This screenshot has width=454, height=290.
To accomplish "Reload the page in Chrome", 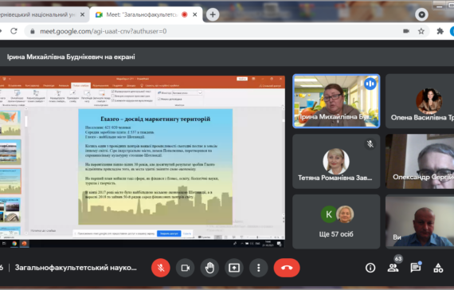I will tap(14, 31).
